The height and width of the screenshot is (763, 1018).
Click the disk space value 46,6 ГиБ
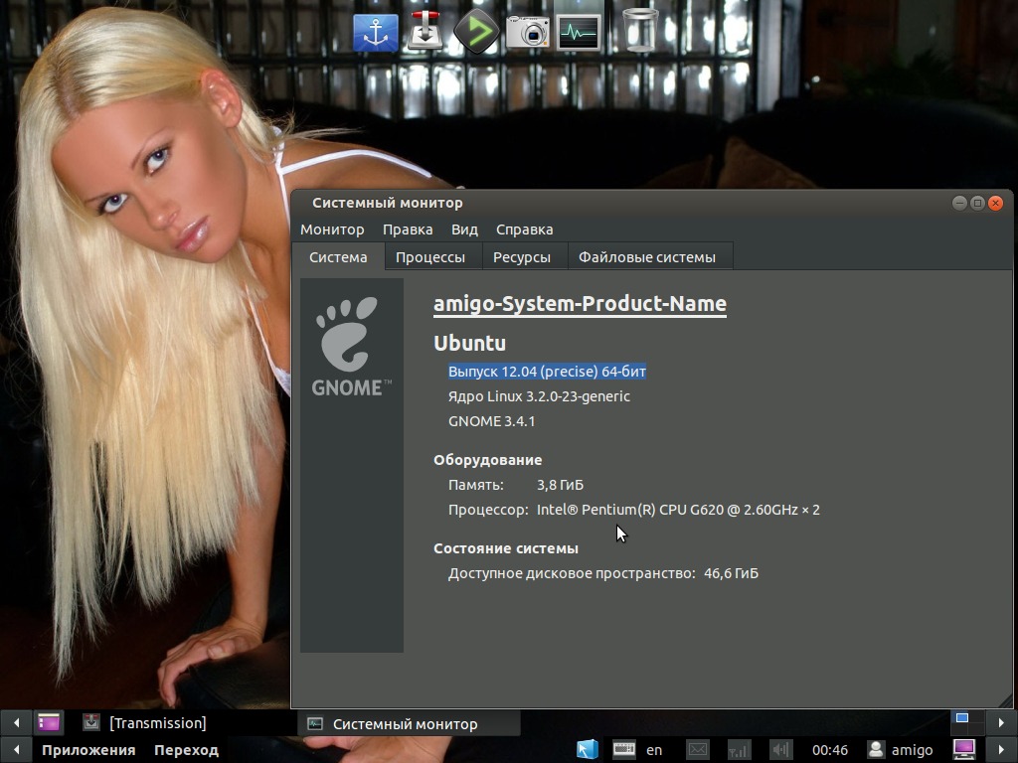coord(731,573)
